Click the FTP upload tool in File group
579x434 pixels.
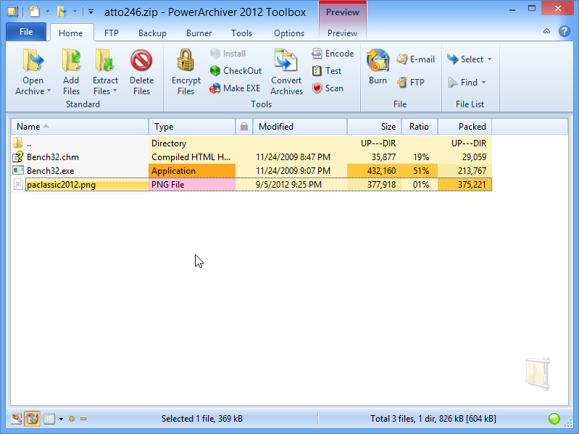pos(411,82)
